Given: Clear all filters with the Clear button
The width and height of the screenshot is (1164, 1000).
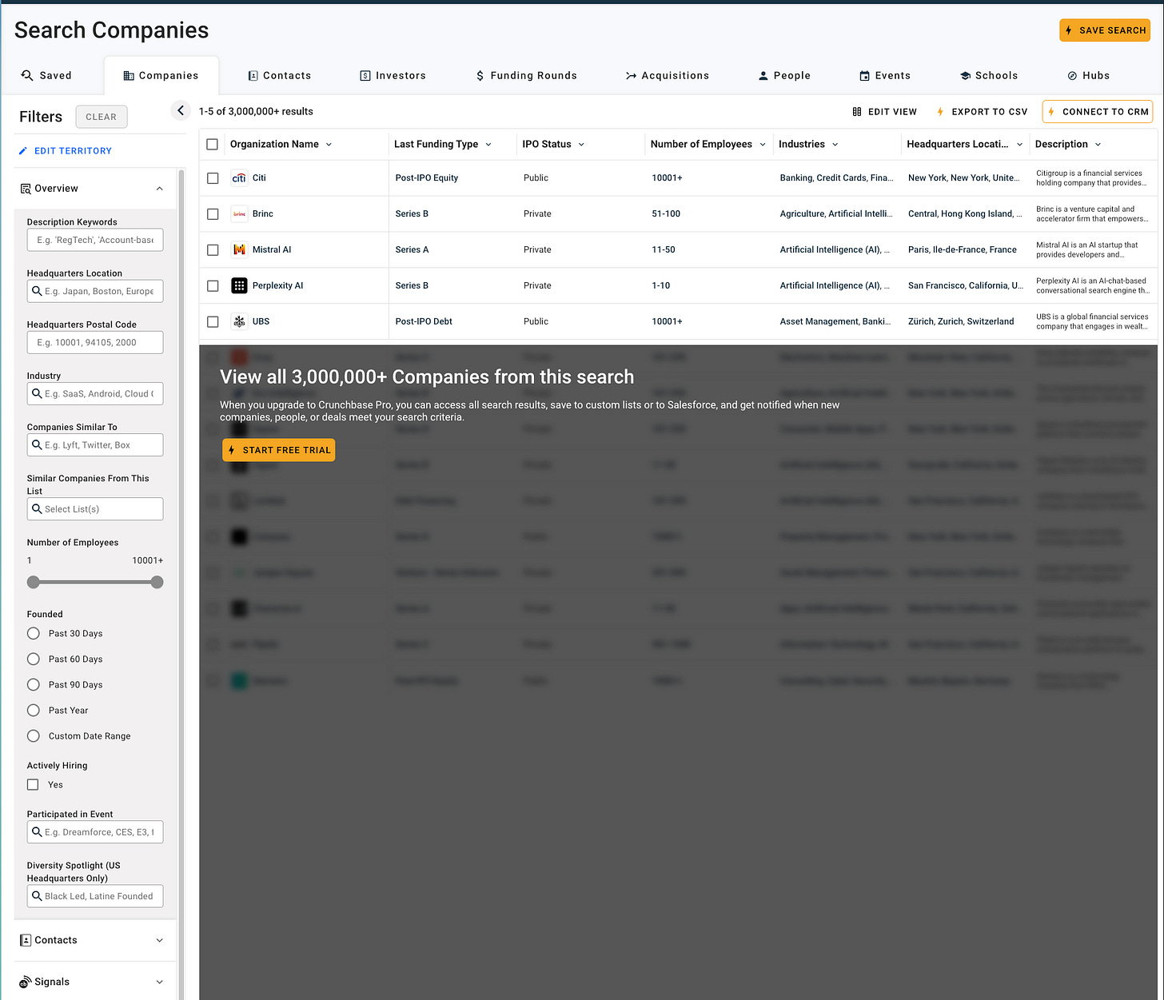Looking at the screenshot, I should (x=102, y=117).
